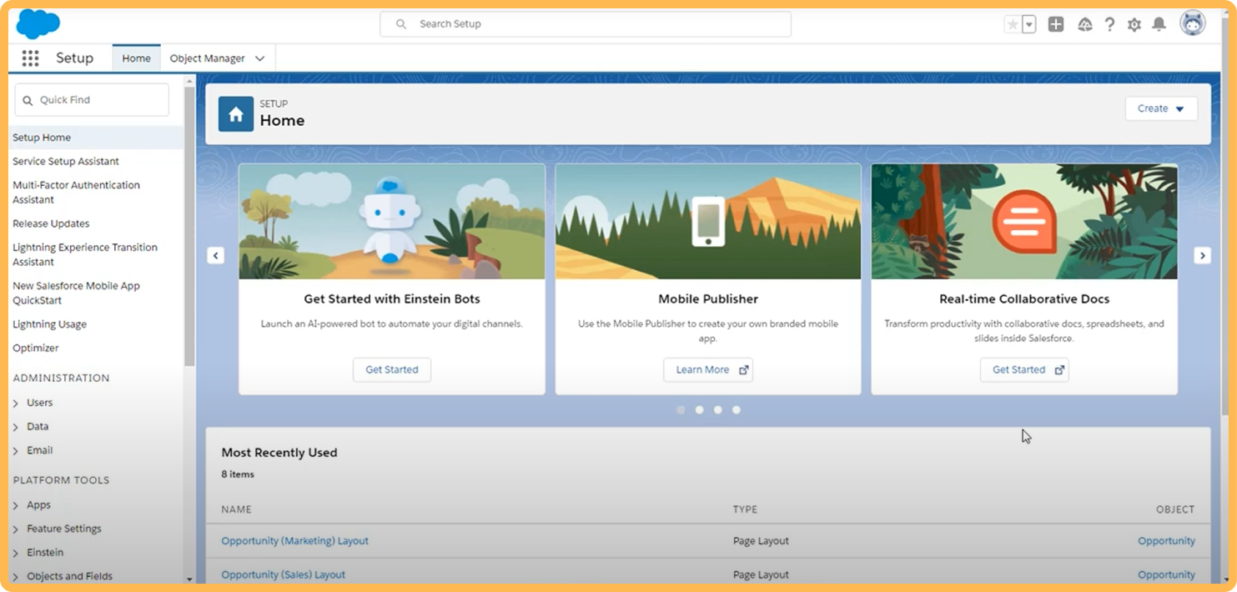
Task: Open the Create dropdown button
Action: (x=1161, y=108)
